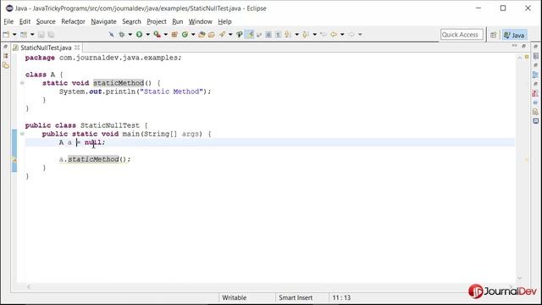Minimize the editor area

(x=514, y=46)
